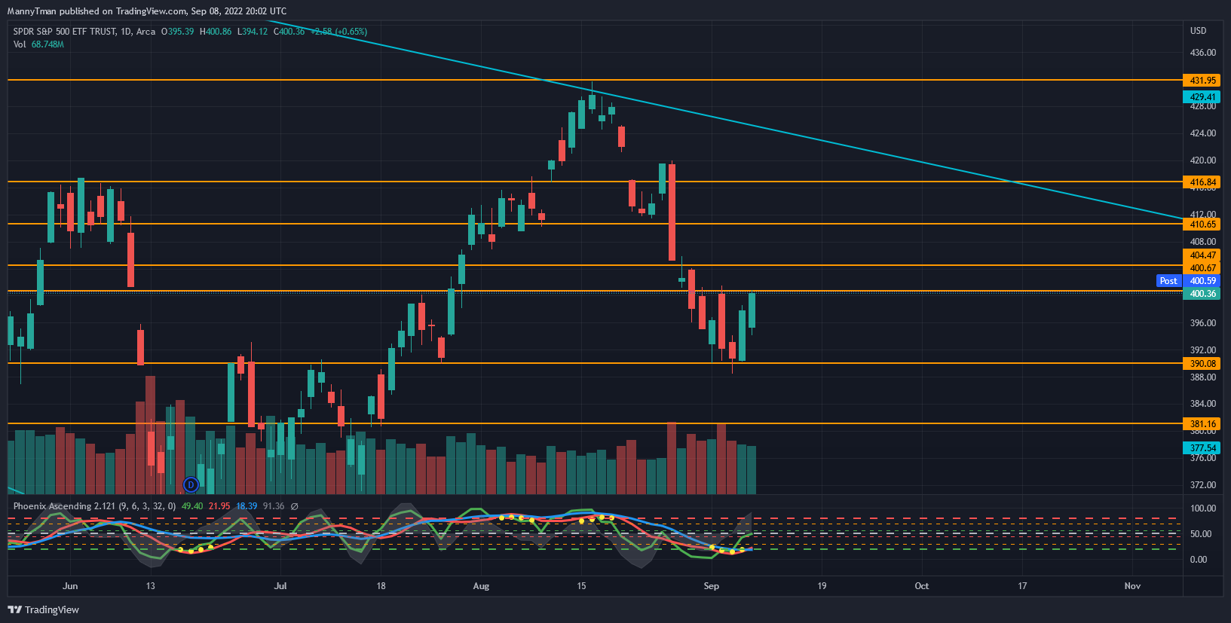The image size is (1231, 623).
Task: Click the blue Post badge
Action: [1168, 281]
